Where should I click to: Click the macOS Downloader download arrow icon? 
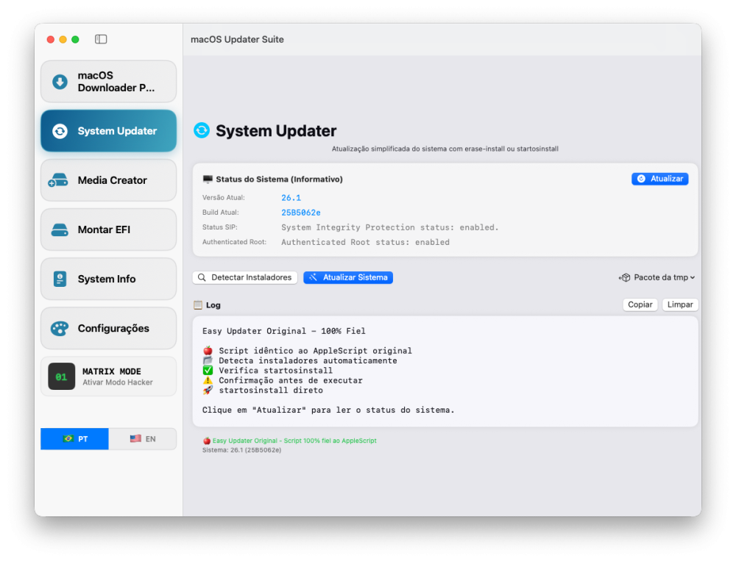coord(60,82)
